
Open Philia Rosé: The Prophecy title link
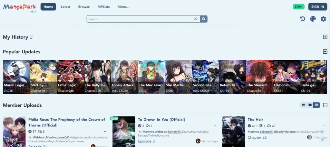pyautogui.click(x=67, y=122)
